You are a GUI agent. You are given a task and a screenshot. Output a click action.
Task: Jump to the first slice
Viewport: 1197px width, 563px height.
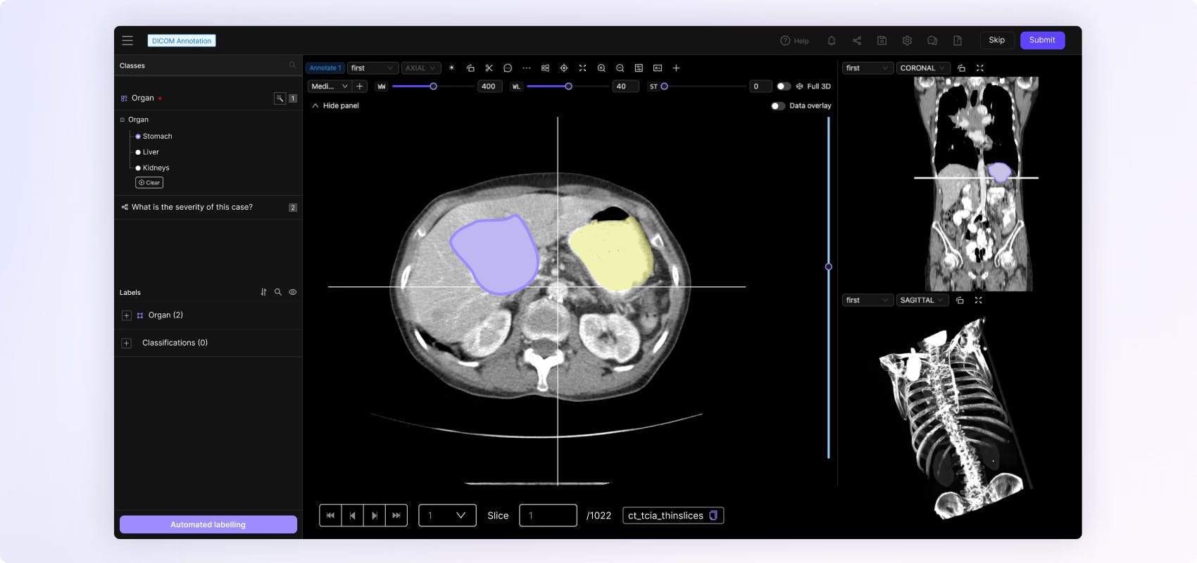[330, 516]
